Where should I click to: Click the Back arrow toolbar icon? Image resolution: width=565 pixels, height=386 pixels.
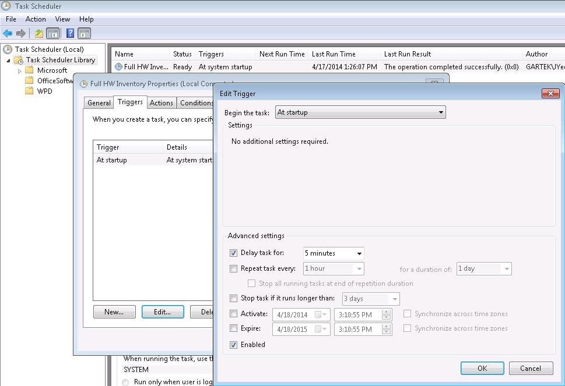coord(8,33)
